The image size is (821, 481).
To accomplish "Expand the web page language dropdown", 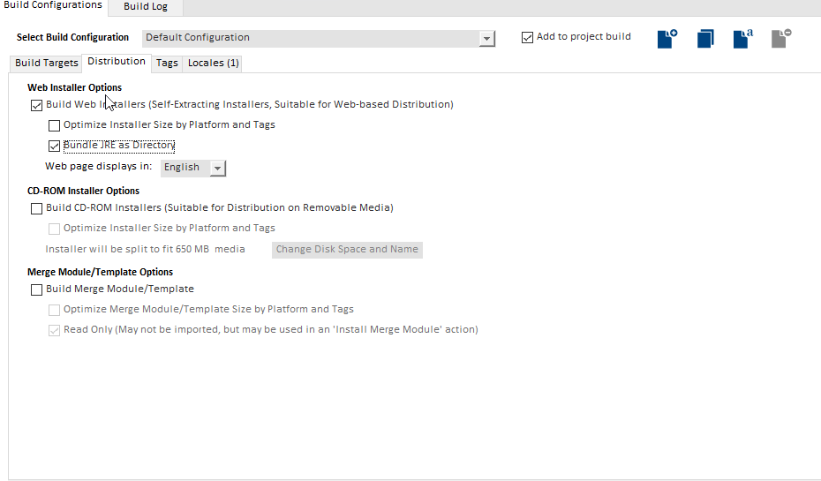I will (x=218, y=168).
